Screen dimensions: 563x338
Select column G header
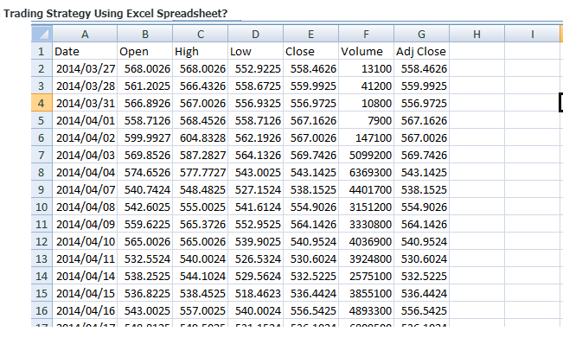click(421, 34)
